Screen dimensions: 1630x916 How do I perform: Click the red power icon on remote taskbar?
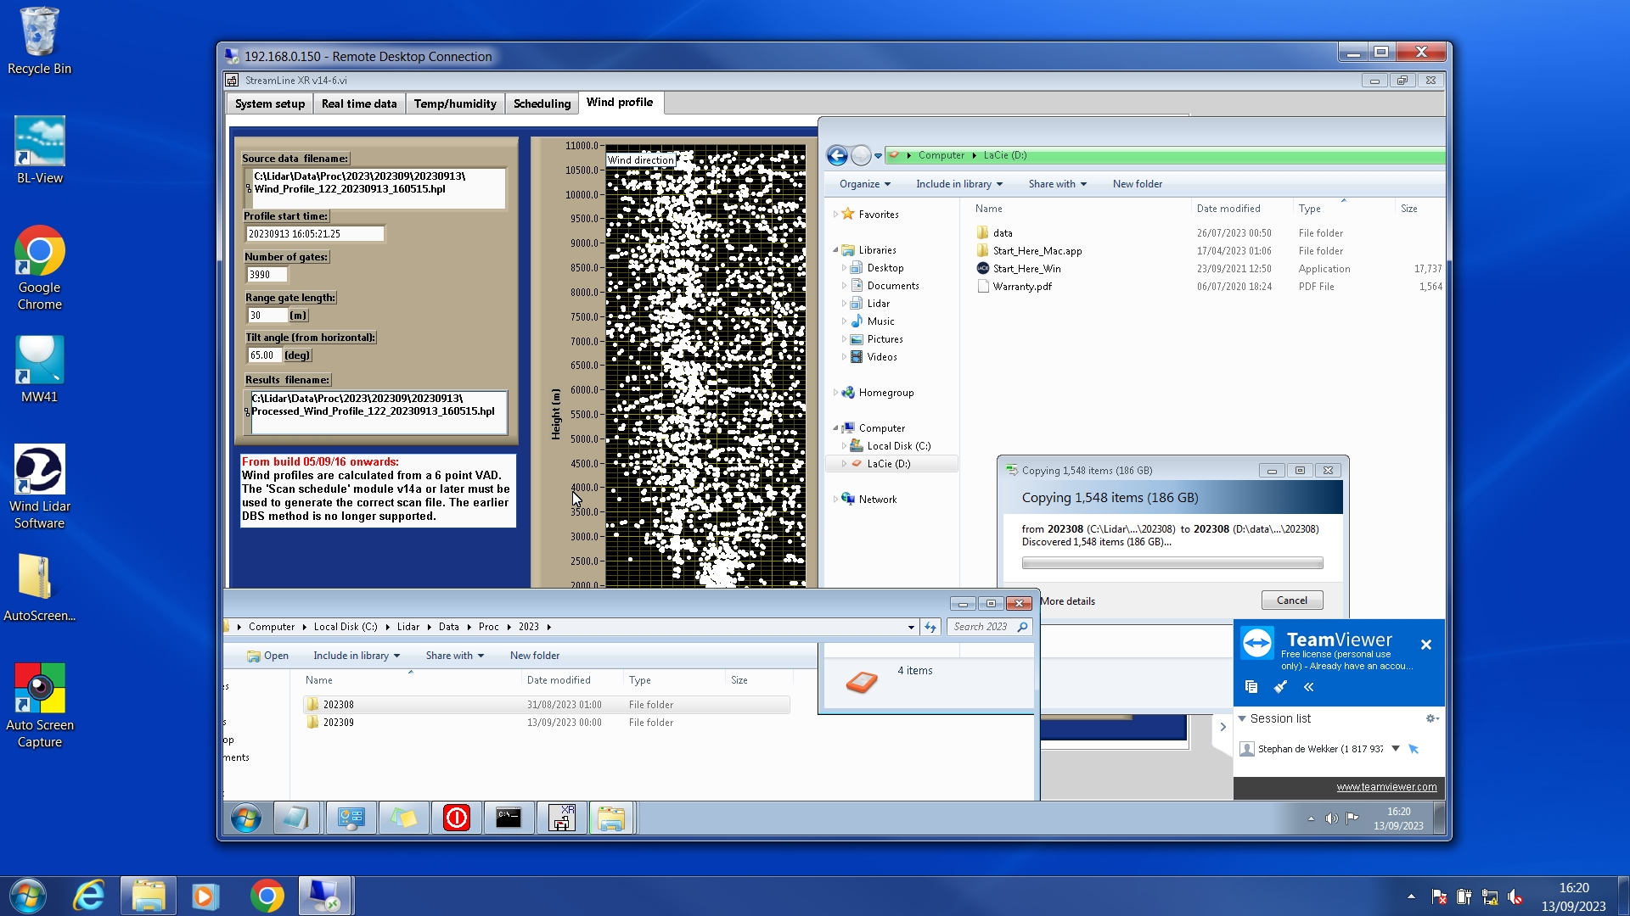(456, 818)
